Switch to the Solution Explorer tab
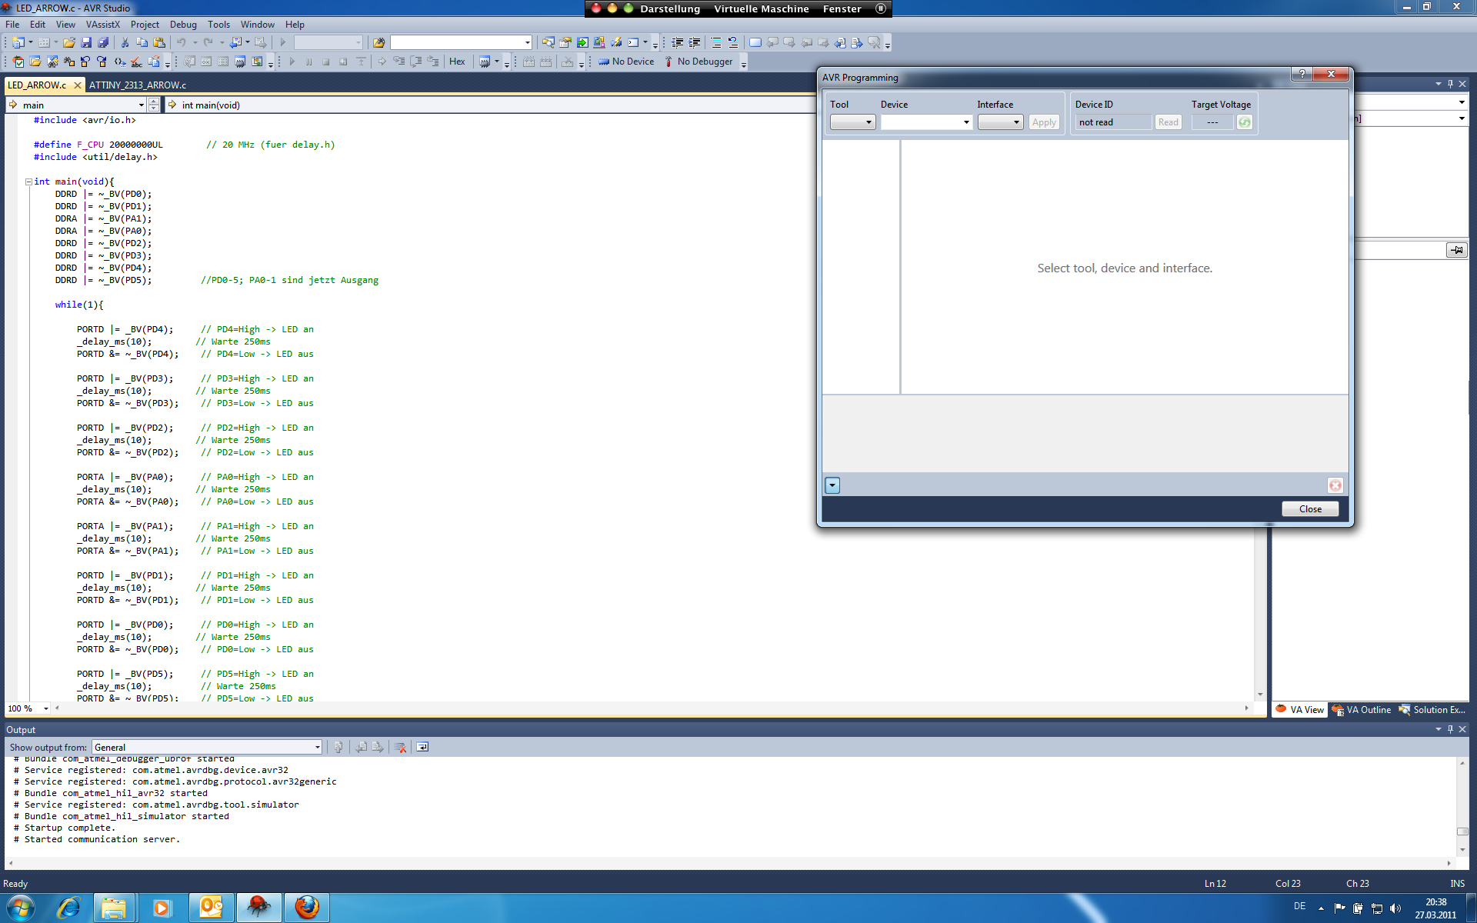 point(1432,710)
